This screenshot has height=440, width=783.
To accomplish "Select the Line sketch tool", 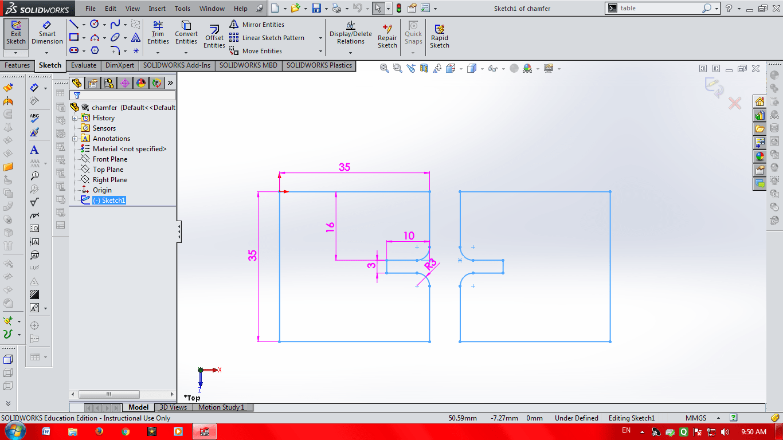I will point(74,24).
